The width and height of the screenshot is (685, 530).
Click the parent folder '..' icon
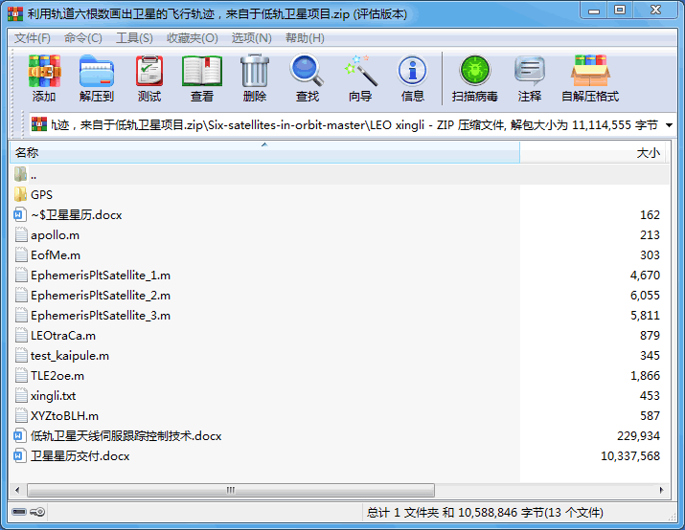(x=20, y=174)
